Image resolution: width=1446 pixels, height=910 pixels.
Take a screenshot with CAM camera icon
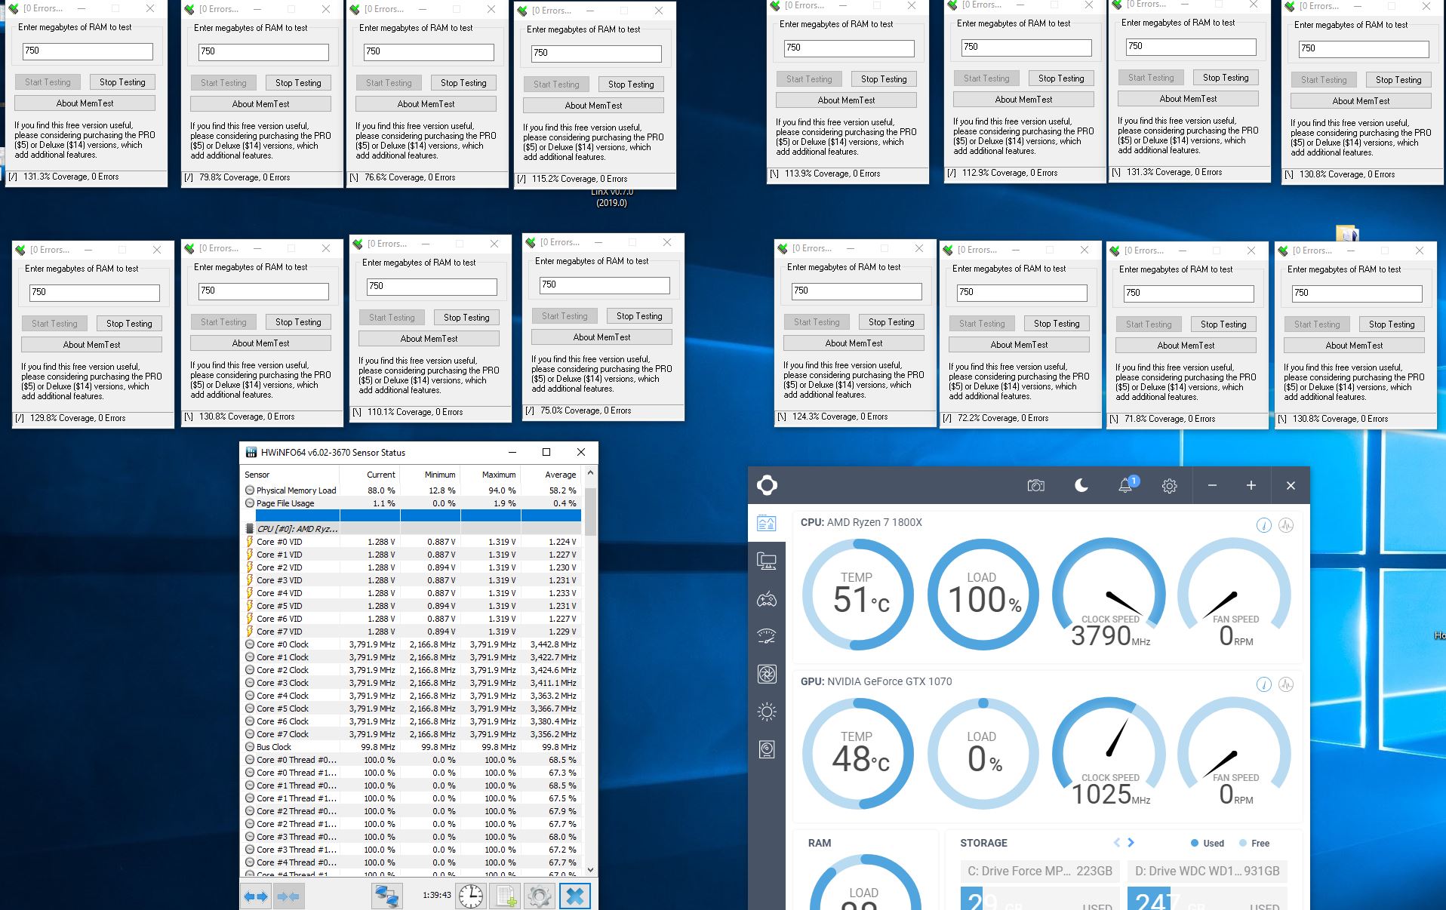tap(1036, 485)
